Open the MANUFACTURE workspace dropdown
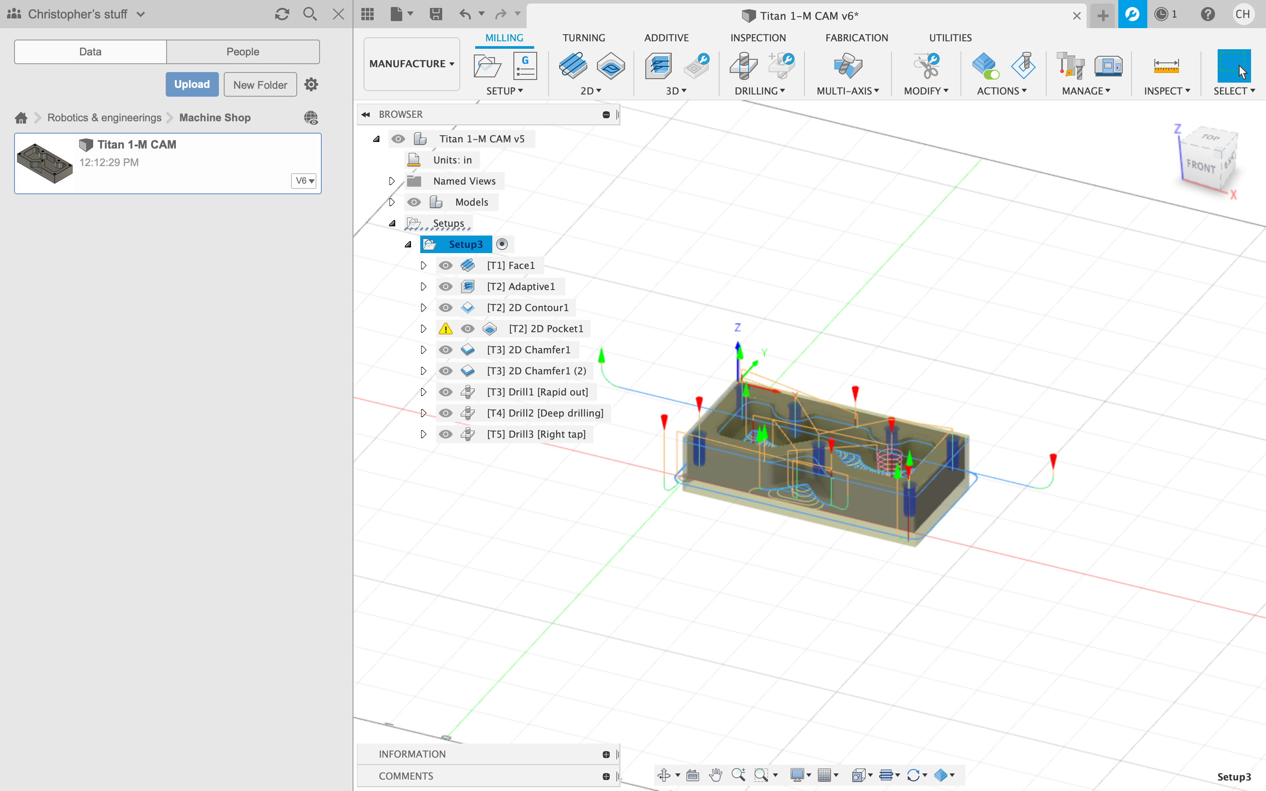1266x791 pixels. (411, 64)
